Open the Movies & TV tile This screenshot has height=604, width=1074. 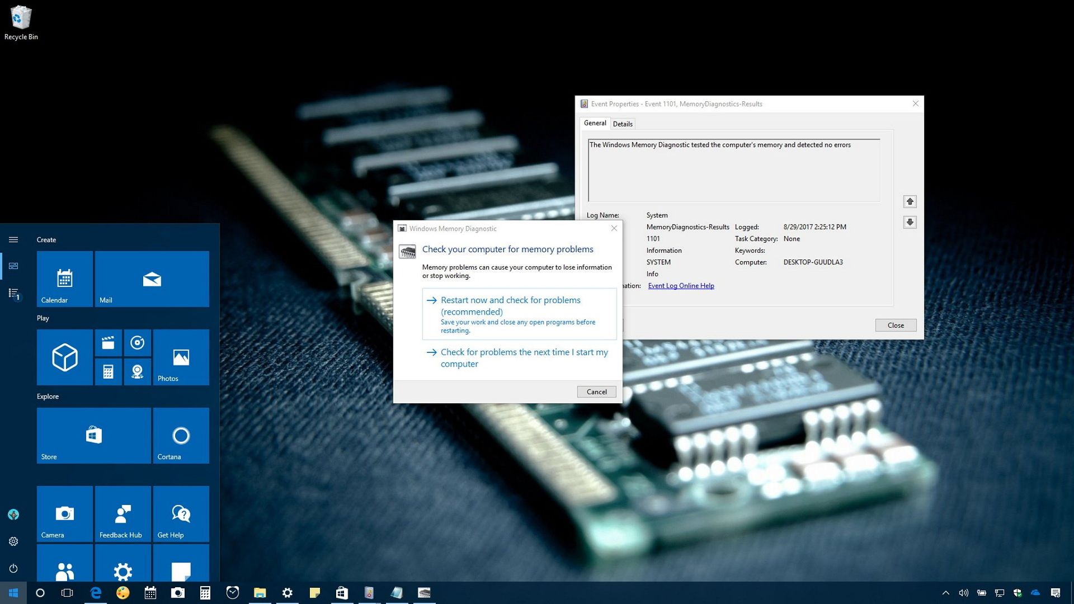(108, 343)
